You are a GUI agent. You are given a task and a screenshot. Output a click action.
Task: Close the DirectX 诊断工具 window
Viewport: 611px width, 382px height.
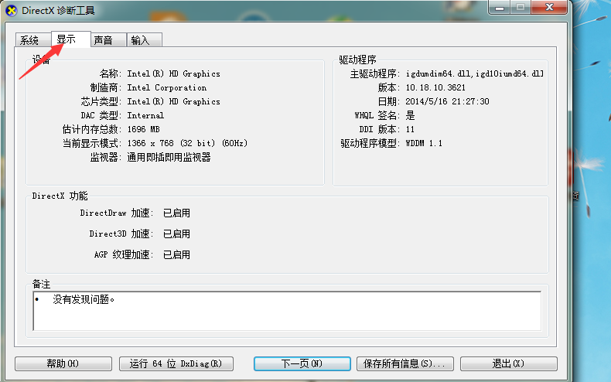[549, 8]
